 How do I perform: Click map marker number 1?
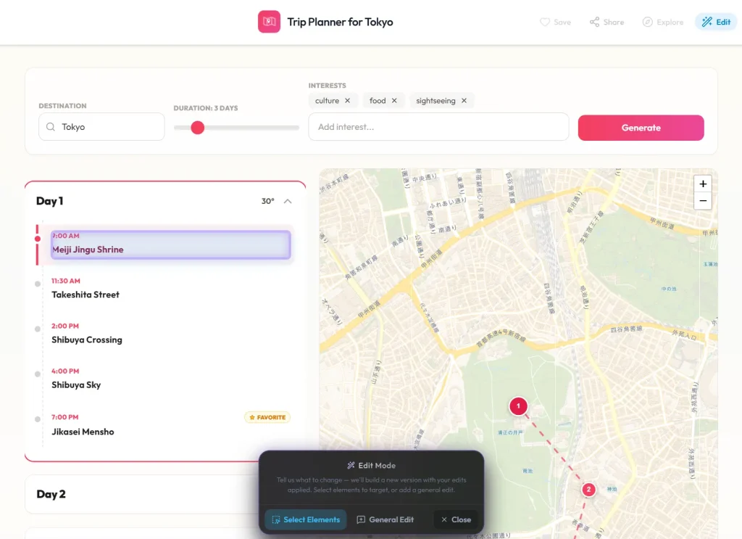tap(518, 406)
